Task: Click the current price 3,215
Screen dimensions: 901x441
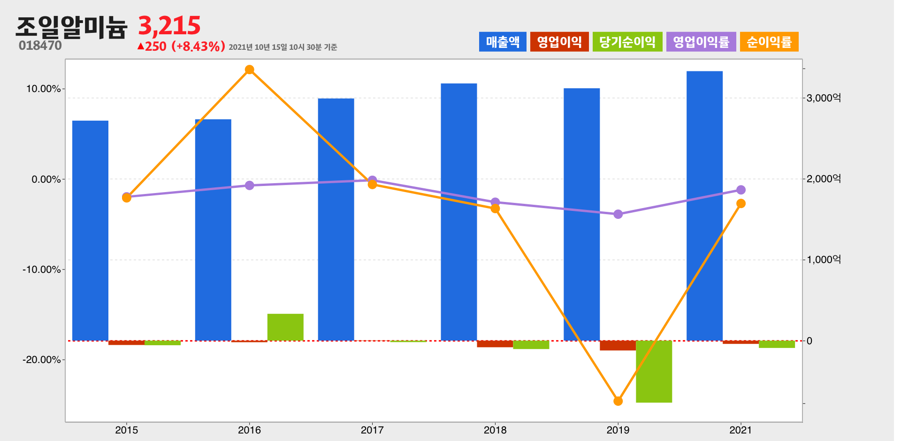Action: point(169,26)
